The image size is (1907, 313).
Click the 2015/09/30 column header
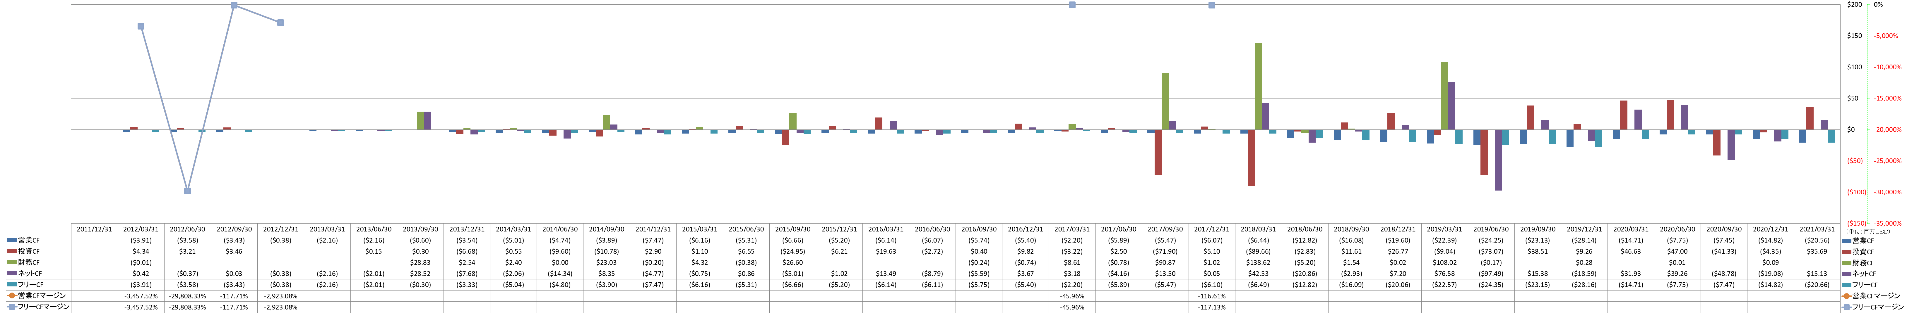click(x=792, y=230)
